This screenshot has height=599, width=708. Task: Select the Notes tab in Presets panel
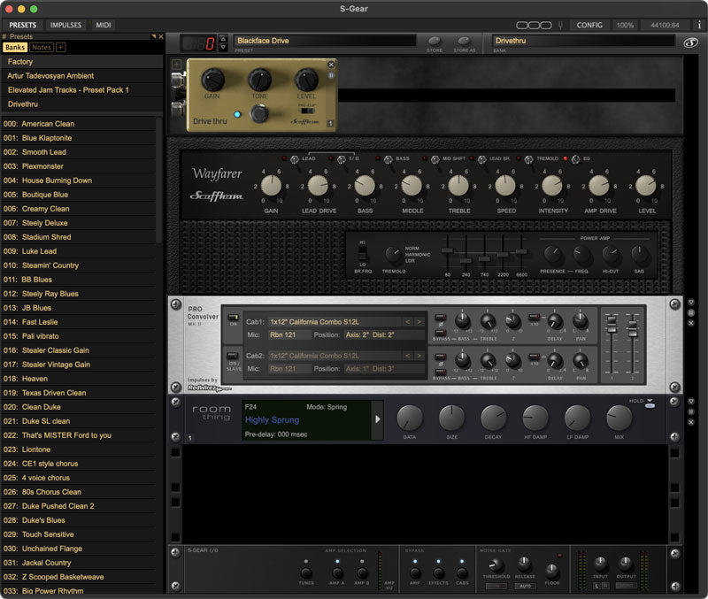(x=42, y=48)
